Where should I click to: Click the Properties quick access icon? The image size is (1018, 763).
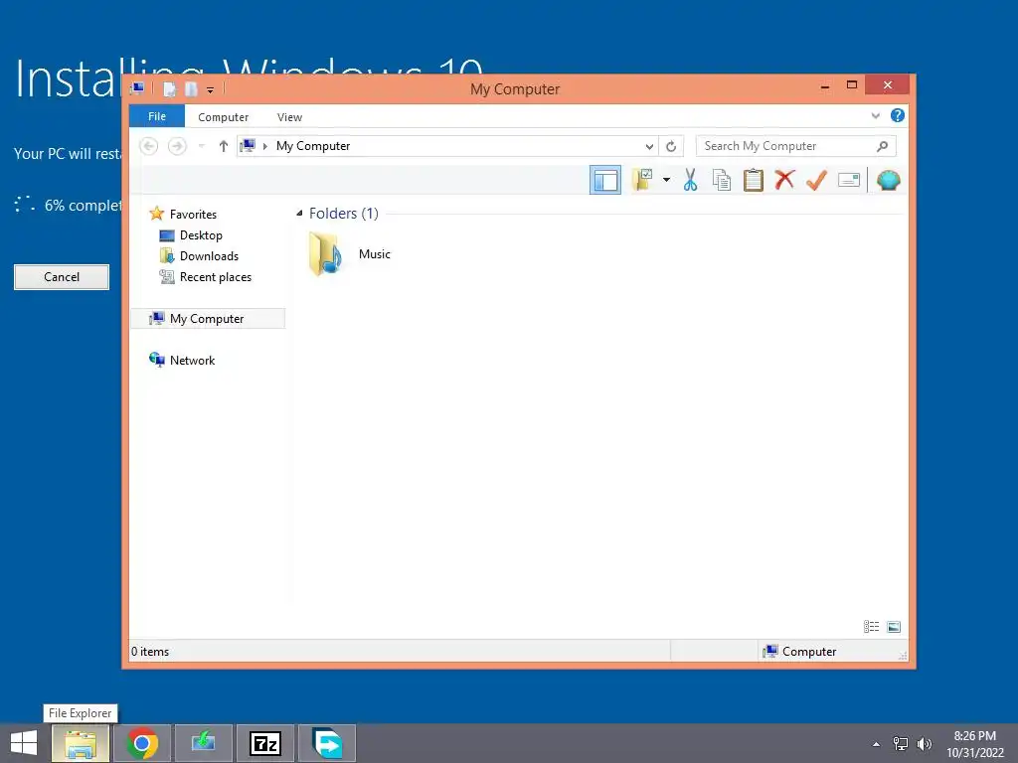pos(170,88)
